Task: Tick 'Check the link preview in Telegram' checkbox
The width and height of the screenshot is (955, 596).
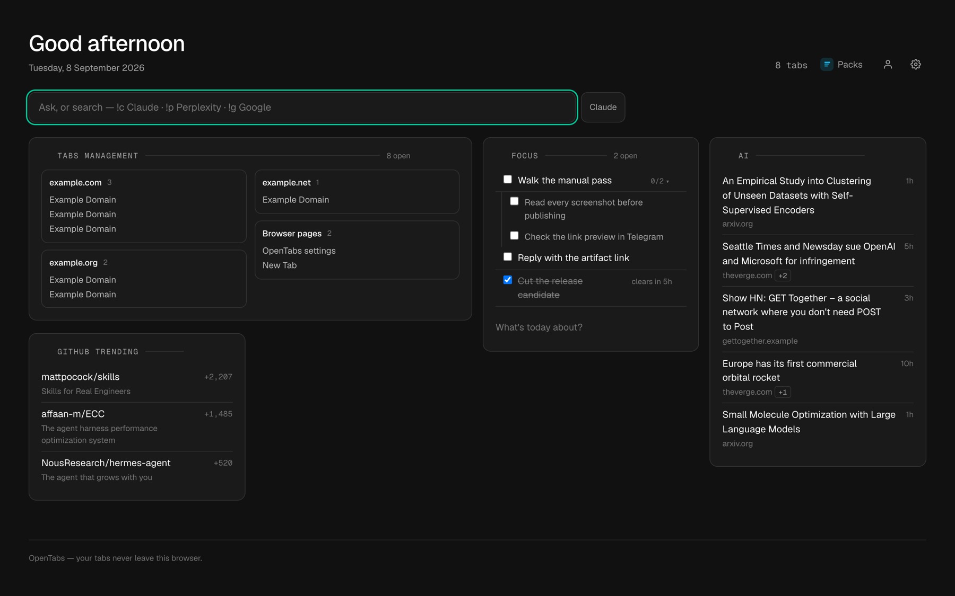Action: pos(514,236)
